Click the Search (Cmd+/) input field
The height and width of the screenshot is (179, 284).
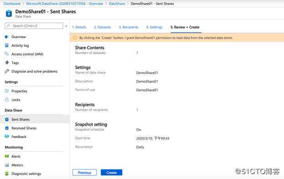tap(34, 26)
